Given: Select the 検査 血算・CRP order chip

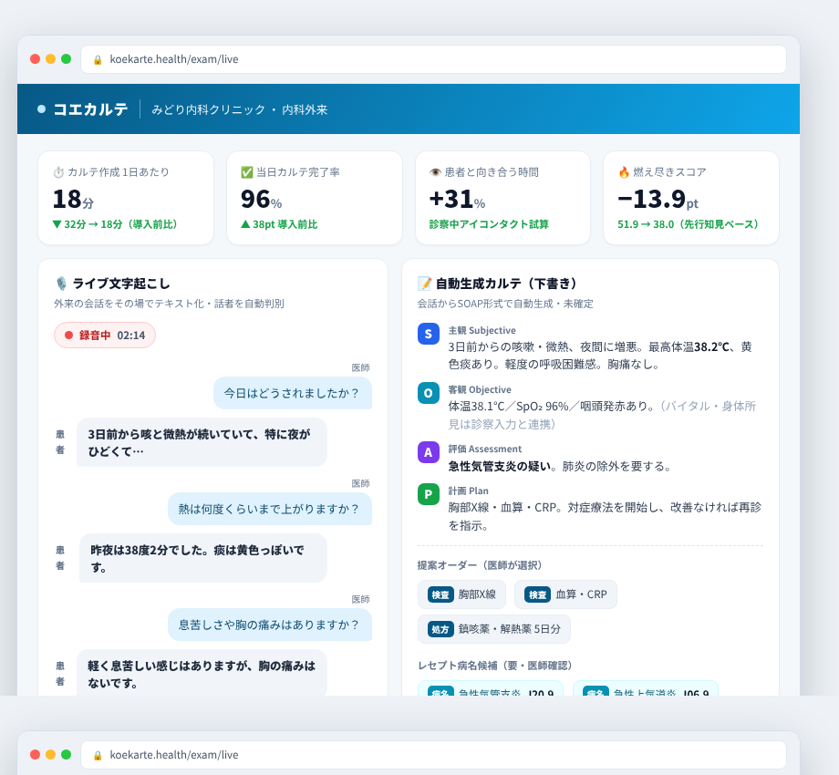Looking at the screenshot, I should click(x=565, y=594).
